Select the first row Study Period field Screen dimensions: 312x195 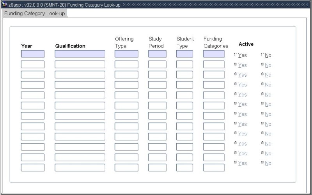157,54
